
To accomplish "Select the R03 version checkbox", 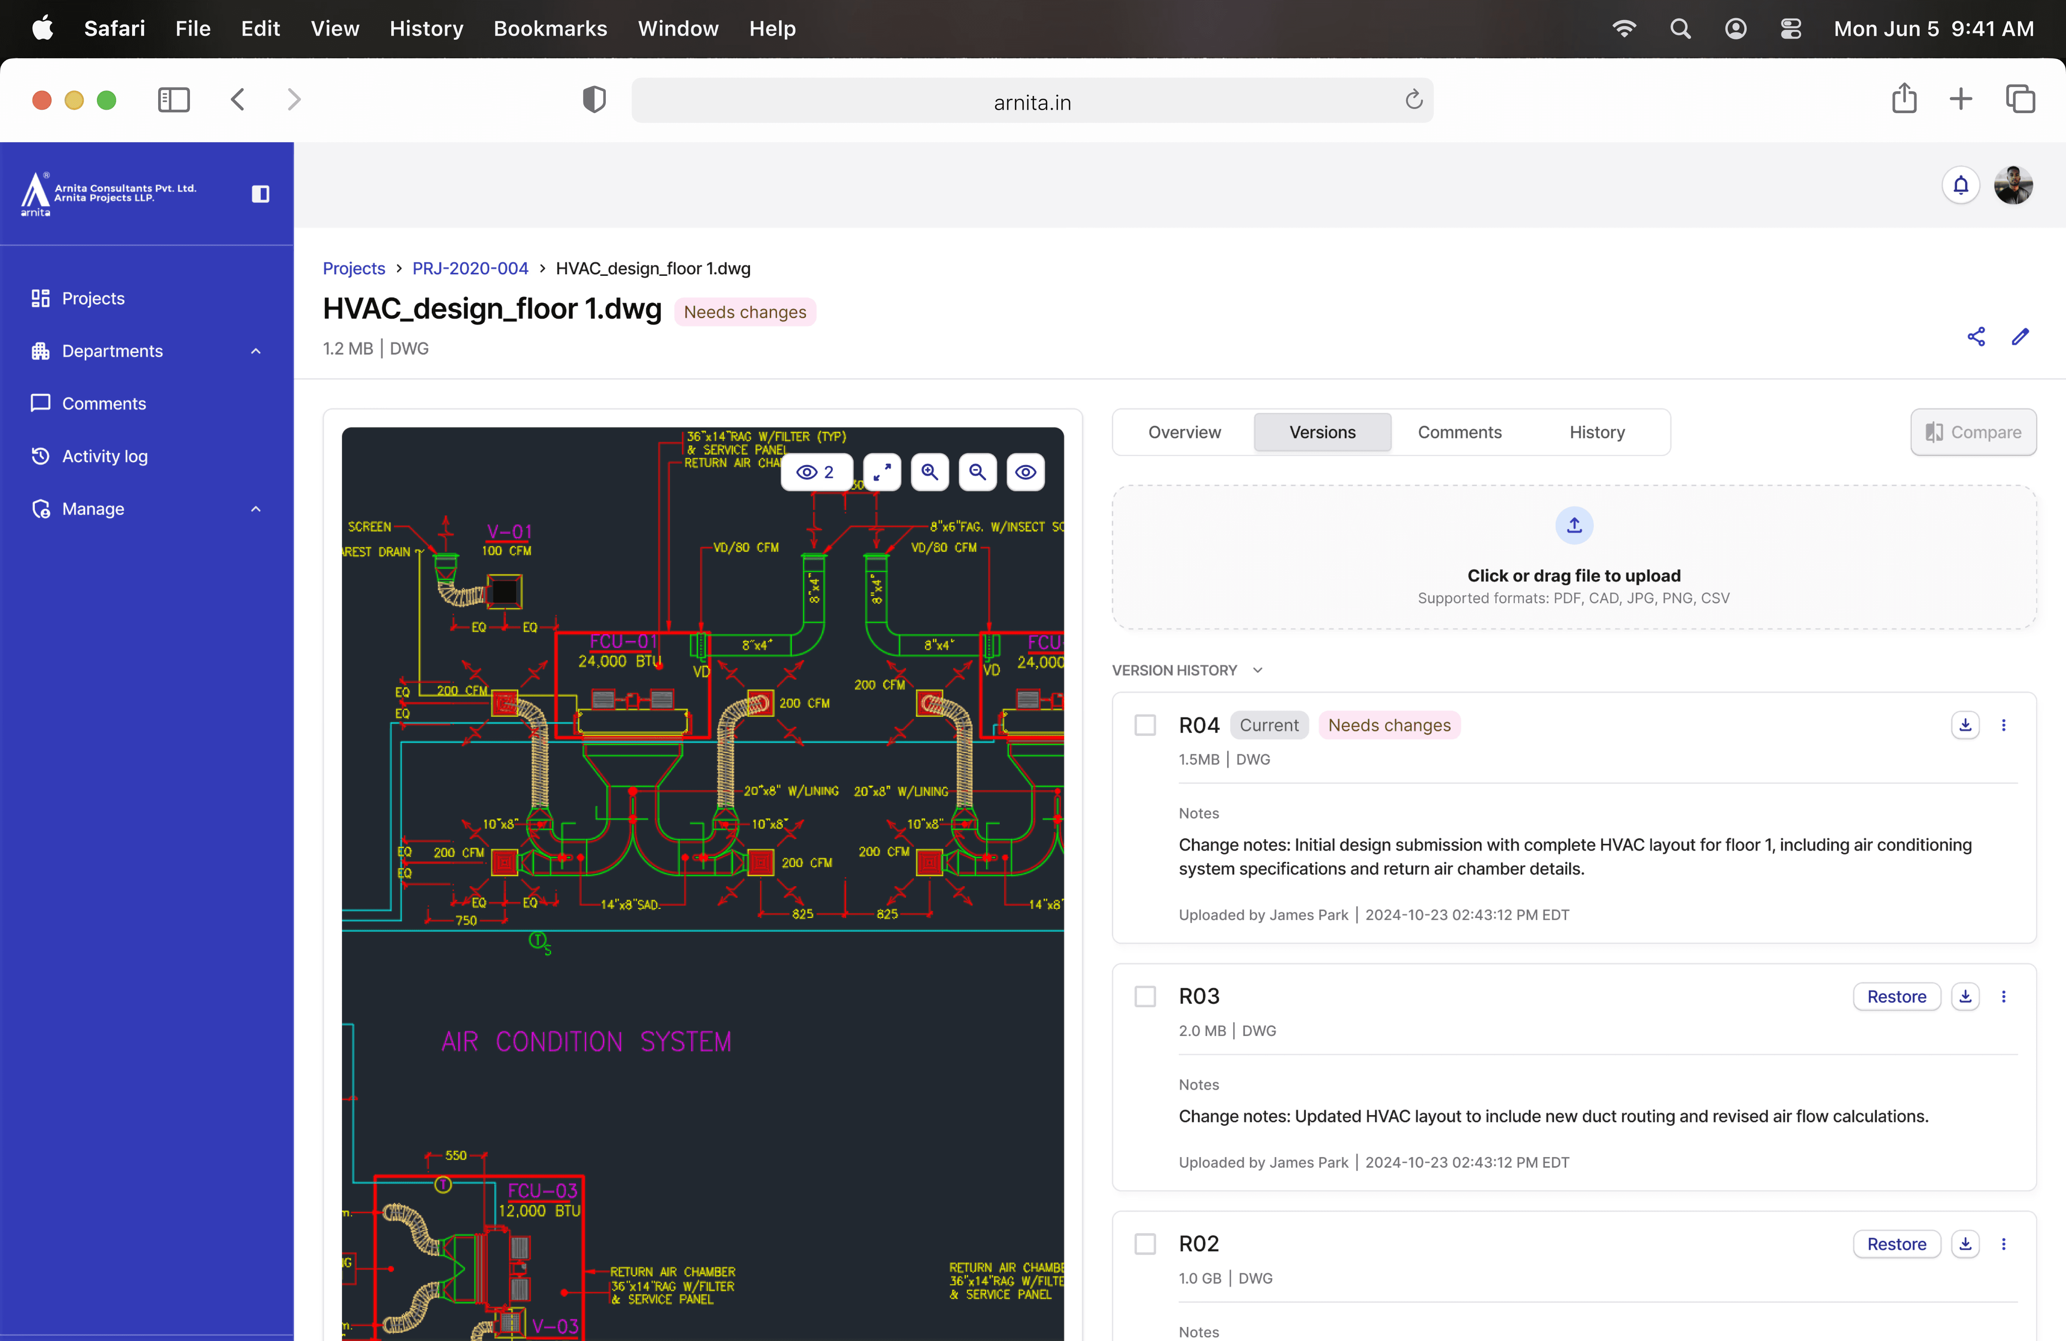I will pos(1145,996).
